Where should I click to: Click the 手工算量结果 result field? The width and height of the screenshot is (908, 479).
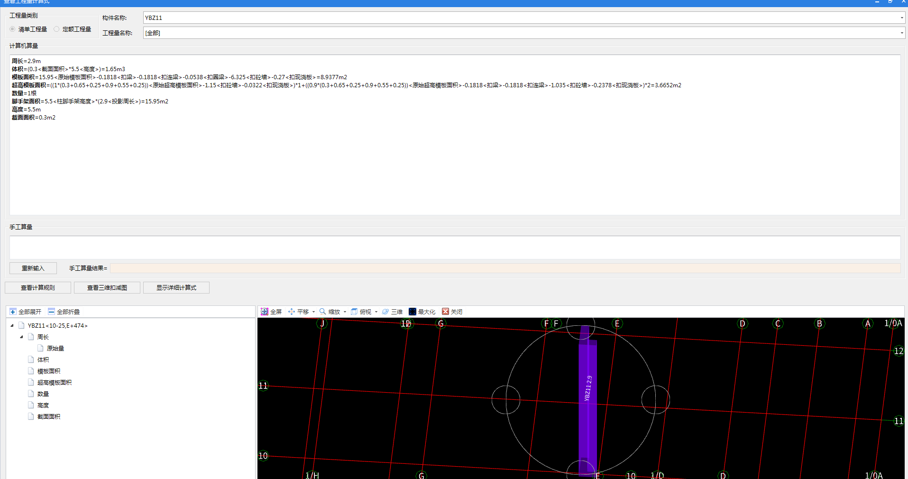[x=505, y=268]
